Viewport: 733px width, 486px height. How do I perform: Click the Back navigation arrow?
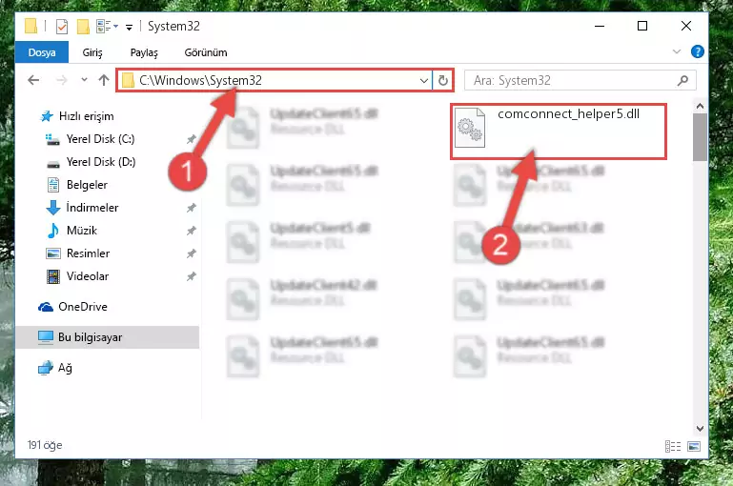pos(33,80)
